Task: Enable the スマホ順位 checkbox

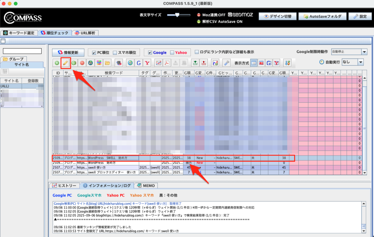Action: tap(115, 53)
